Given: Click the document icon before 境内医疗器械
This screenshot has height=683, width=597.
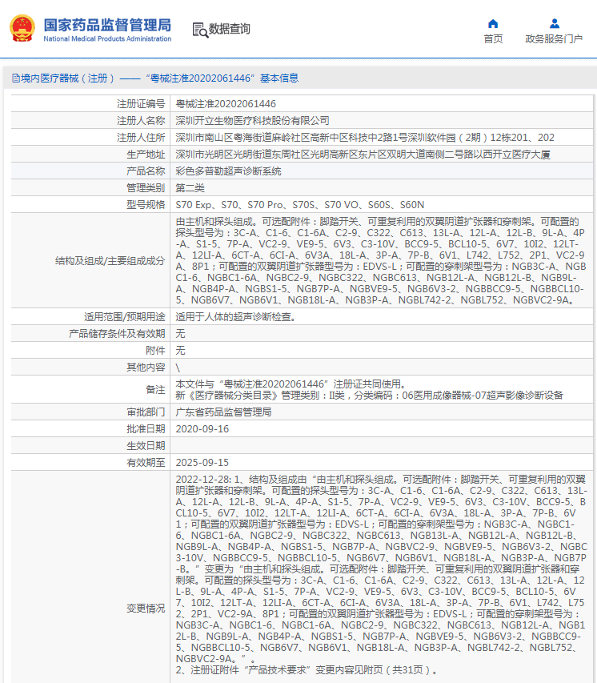Looking at the screenshot, I should (16, 78).
